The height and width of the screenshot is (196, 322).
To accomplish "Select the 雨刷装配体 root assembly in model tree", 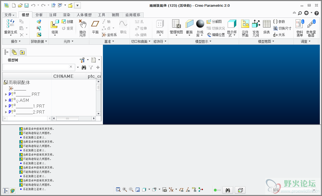I will click(17, 82).
